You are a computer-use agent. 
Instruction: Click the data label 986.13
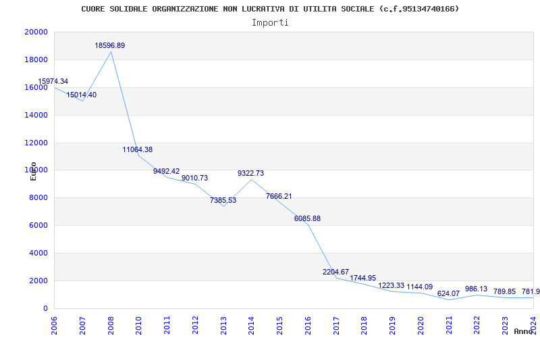click(x=477, y=289)
